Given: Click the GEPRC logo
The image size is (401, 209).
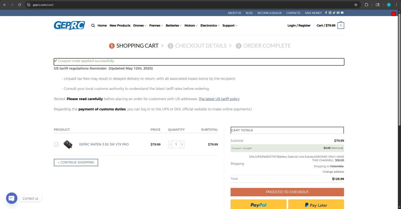Looking at the screenshot, I should coord(69,25).
